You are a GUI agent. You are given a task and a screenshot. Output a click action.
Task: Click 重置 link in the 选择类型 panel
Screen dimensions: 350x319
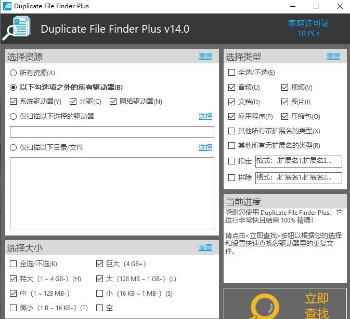(x=333, y=56)
